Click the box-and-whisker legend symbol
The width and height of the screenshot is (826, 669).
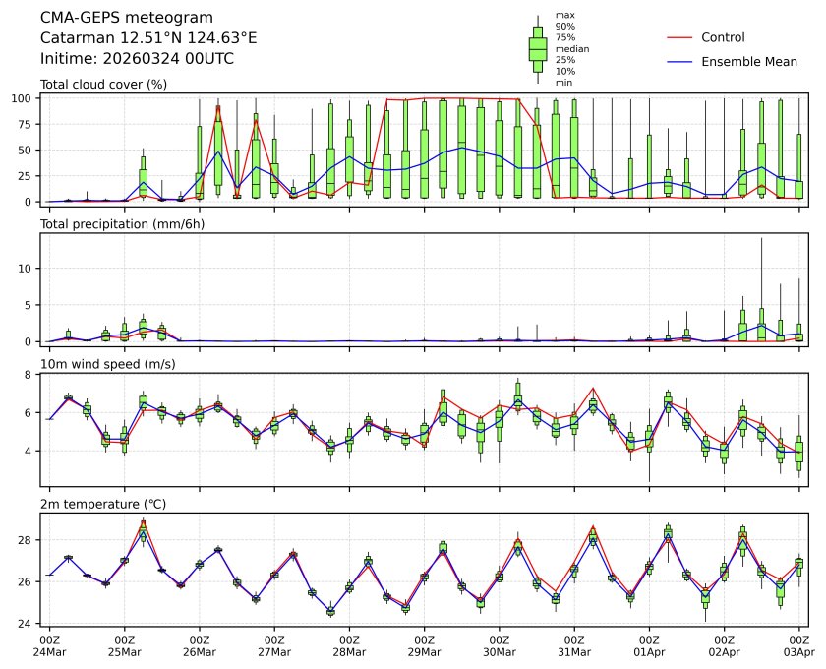pos(538,48)
